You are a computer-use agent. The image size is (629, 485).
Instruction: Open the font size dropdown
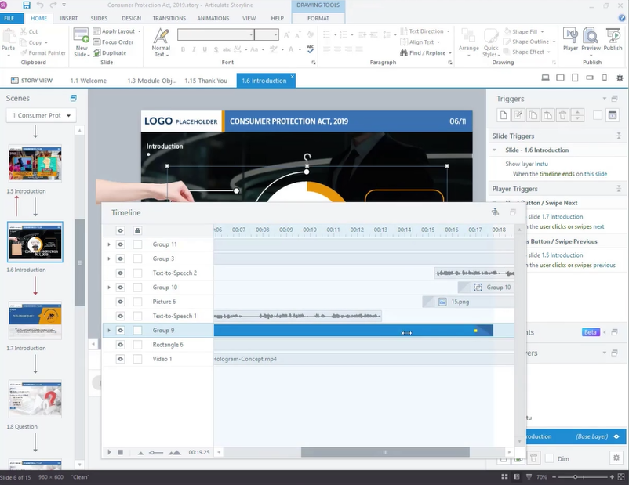click(x=275, y=34)
